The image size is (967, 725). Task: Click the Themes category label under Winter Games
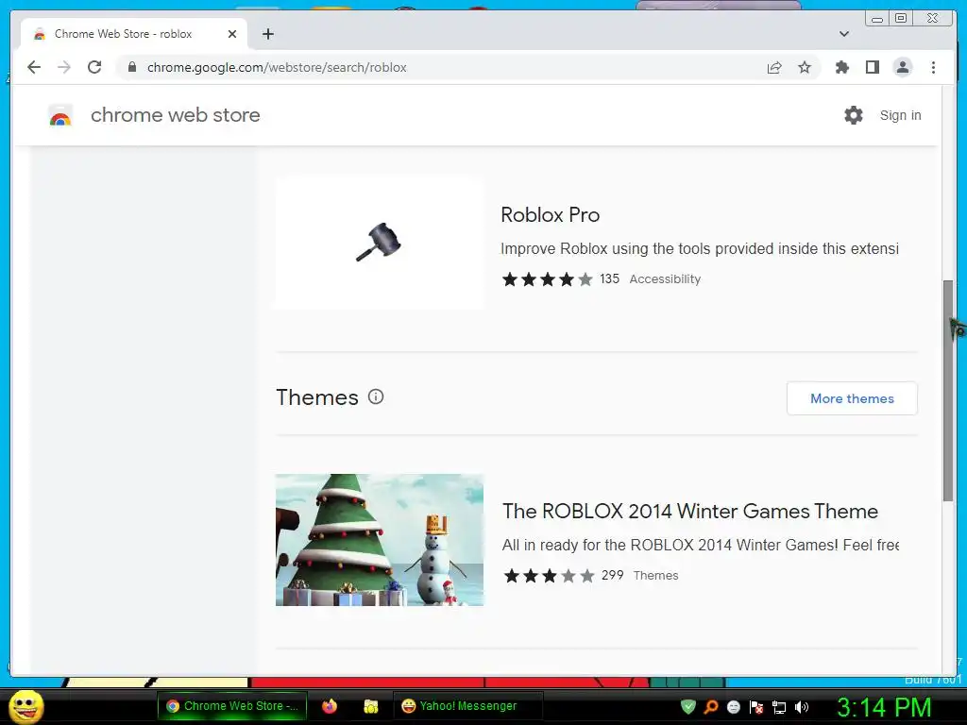(x=655, y=575)
